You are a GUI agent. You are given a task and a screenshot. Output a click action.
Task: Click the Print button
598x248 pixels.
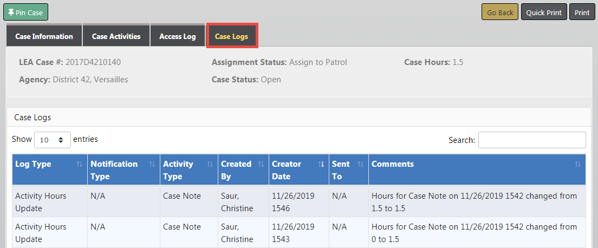pos(582,12)
